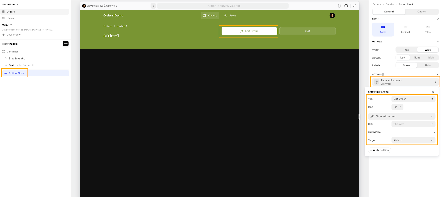441x197 pixels.
Task: Collapse the Navigation section in Configure Action
Action: click(x=434, y=132)
